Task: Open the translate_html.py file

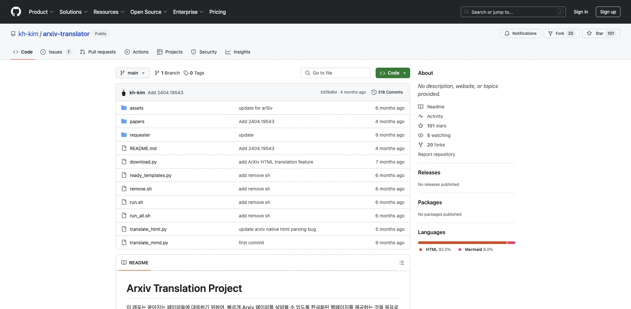Action: pos(148,229)
